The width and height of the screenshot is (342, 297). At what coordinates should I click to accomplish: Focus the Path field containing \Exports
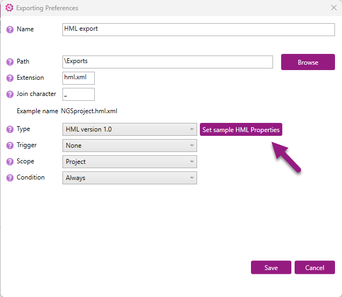pyautogui.click(x=167, y=62)
